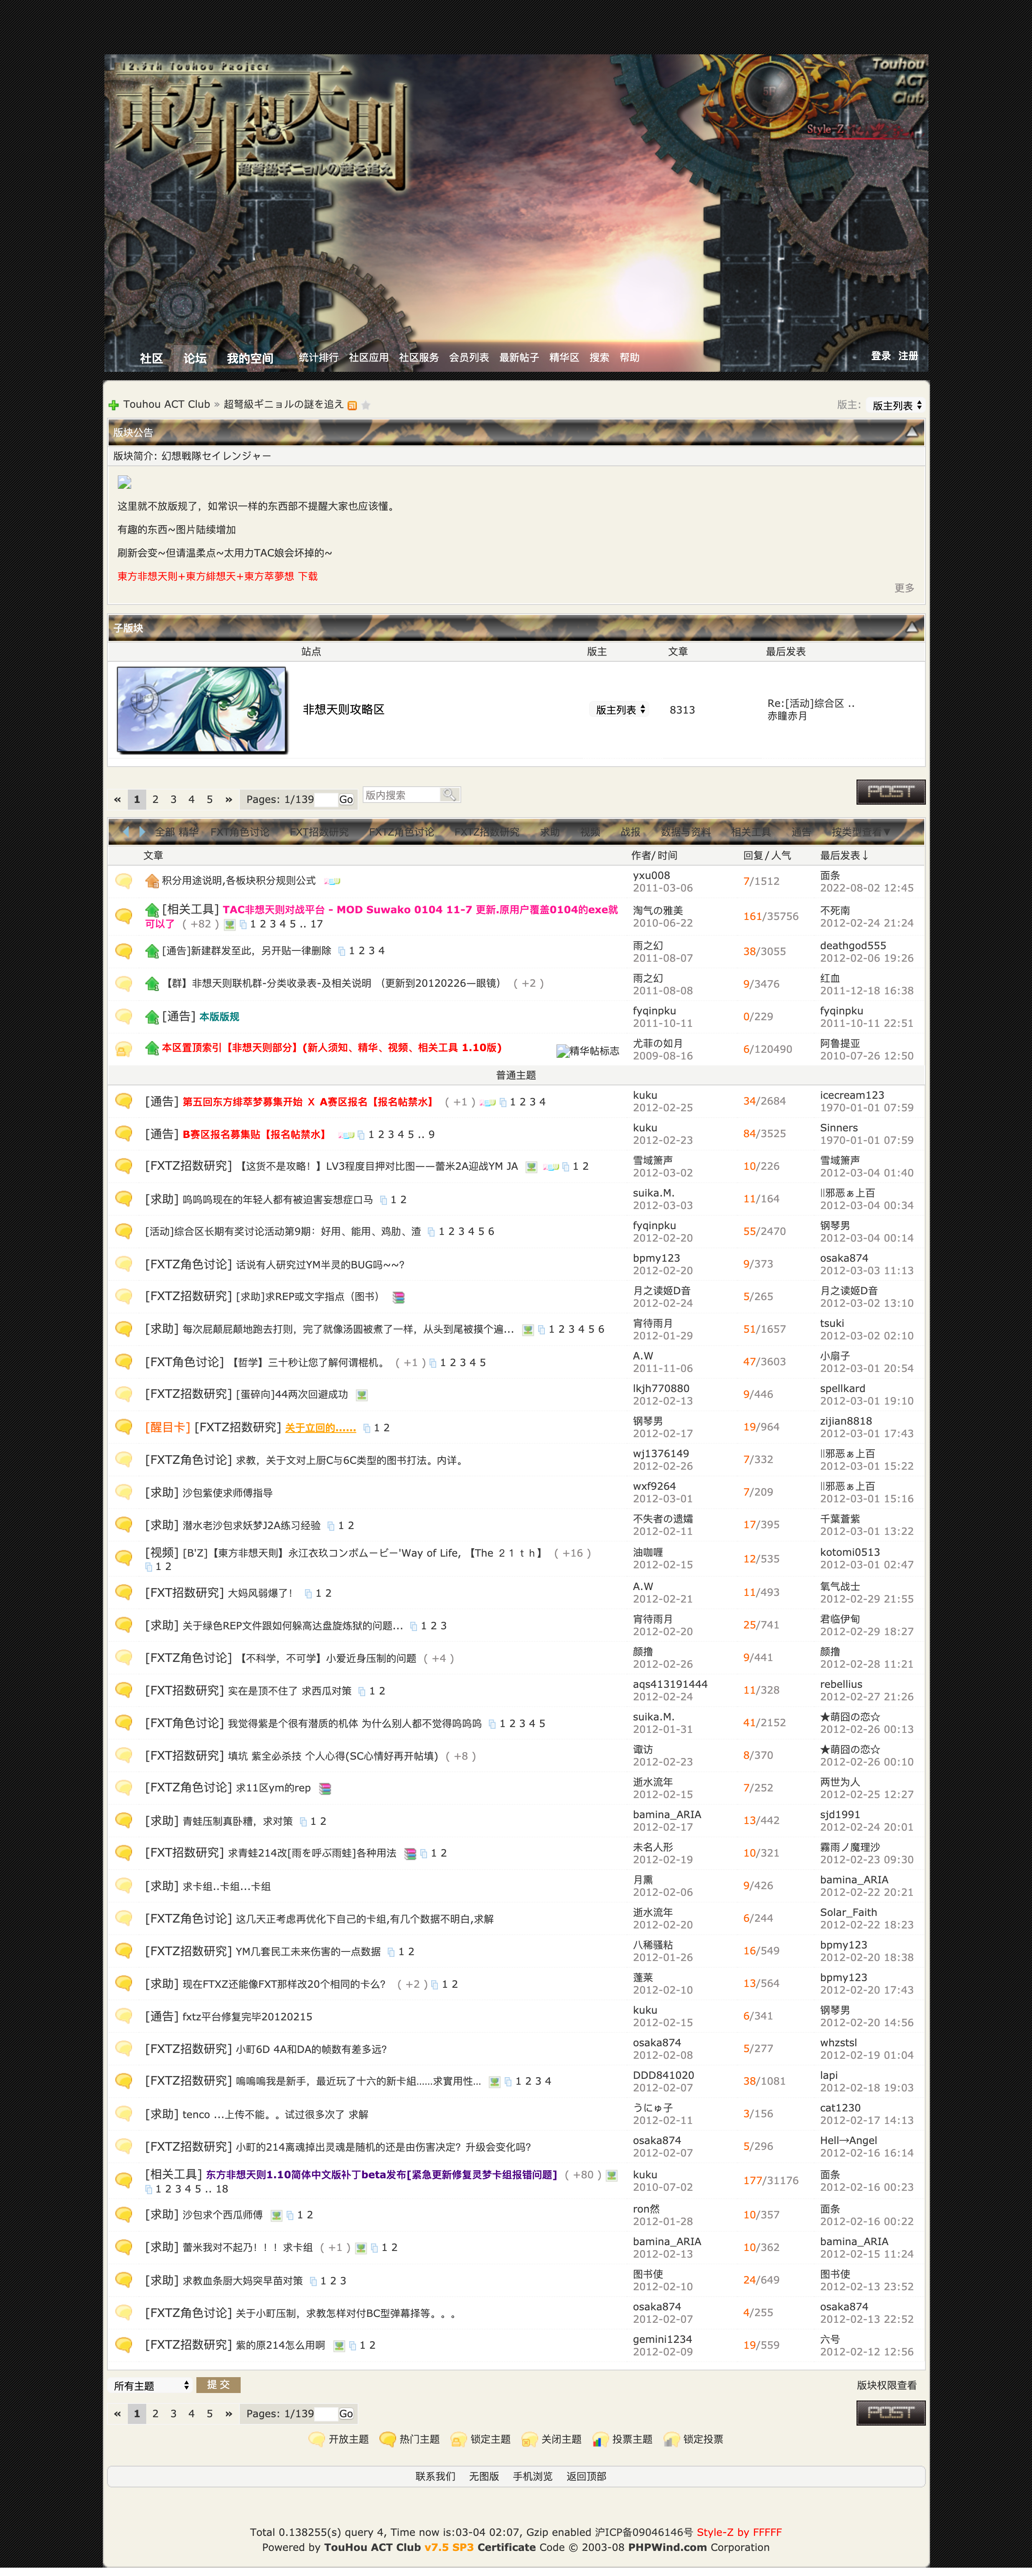1032x2576 pixels.
Task: Click the image icon of 蛋碎向44两次回避成功 thread
Action: [361, 1395]
